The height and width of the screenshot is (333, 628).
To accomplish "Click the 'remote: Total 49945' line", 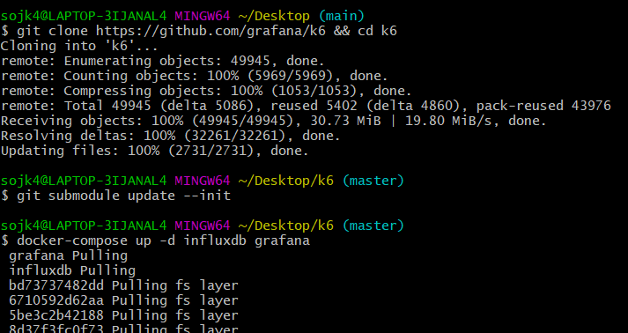I will (306, 106).
